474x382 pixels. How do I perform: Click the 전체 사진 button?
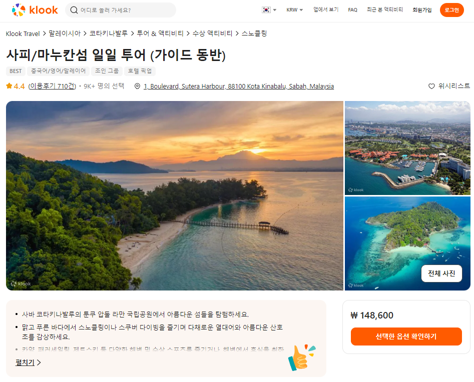[x=441, y=273]
